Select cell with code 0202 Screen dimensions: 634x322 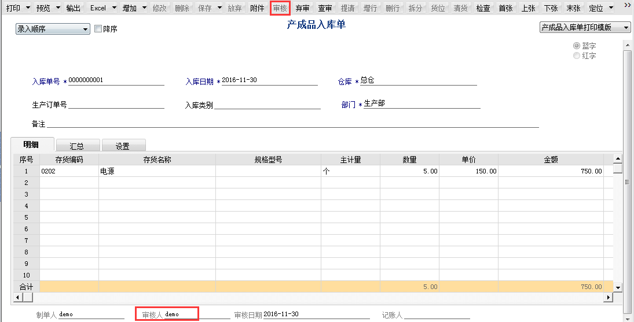(x=69, y=171)
